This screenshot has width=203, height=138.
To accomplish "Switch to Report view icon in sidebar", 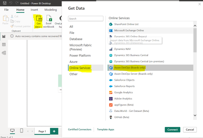I will coord(4,36).
